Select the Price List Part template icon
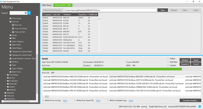Viewport: 203px width, 109px height. (13, 32)
